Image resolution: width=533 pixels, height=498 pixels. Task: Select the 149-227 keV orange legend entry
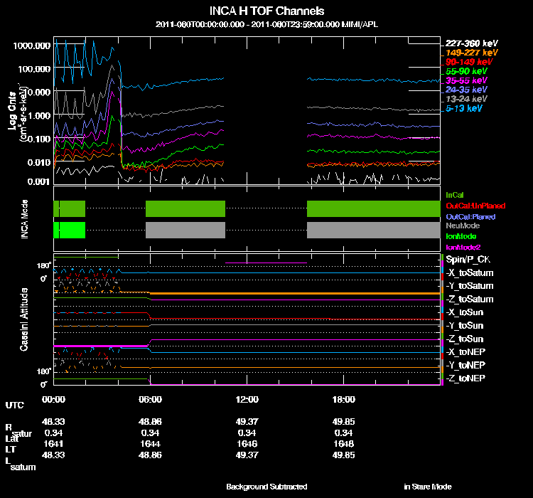click(x=471, y=53)
